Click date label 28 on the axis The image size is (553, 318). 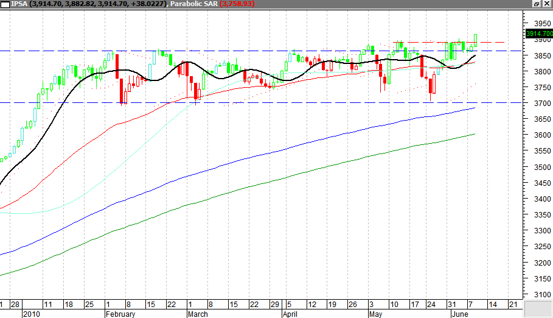point(15,305)
